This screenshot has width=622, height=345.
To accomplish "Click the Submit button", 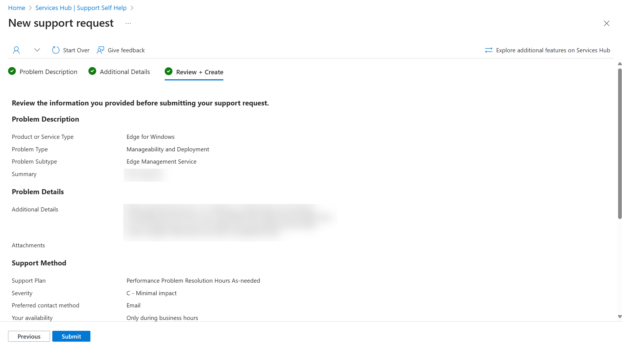I will tap(71, 336).
